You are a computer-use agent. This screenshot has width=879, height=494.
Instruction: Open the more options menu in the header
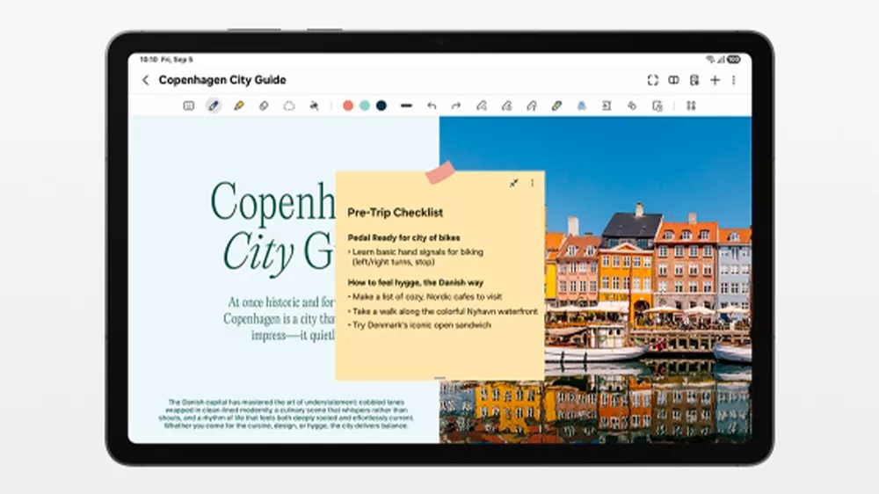click(734, 80)
